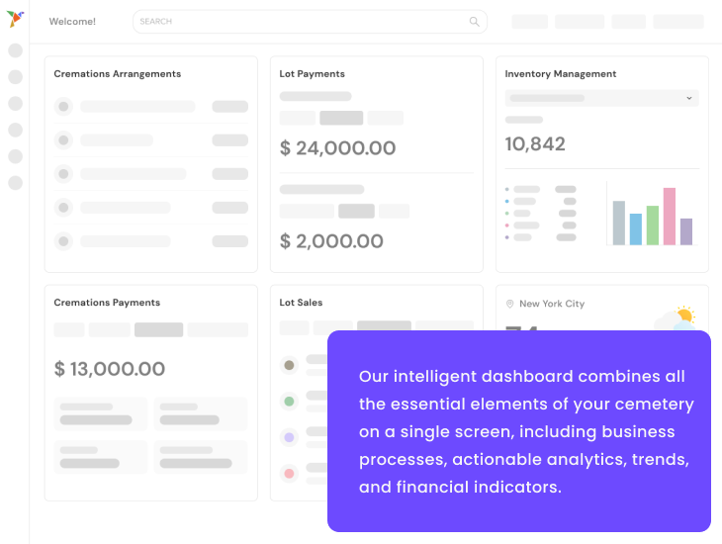The width and height of the screenshot is (722, 544).
Task: Click the red circle in Lot Sales
Action: (x=289, y=474)
